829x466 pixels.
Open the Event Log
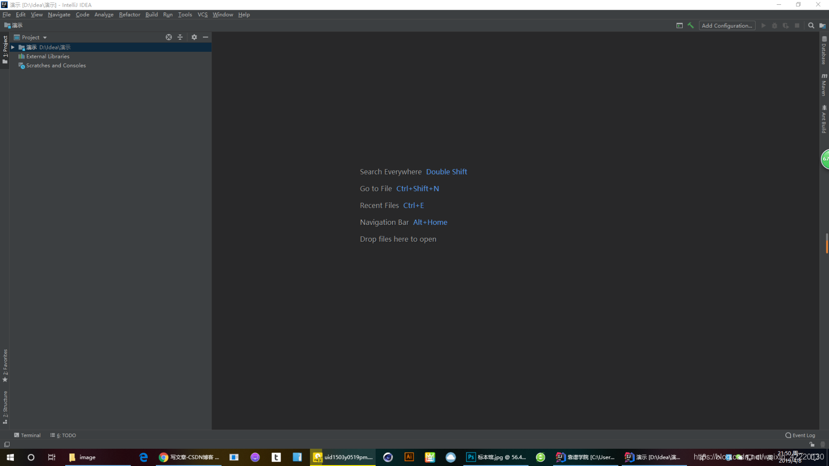(800, 435)
